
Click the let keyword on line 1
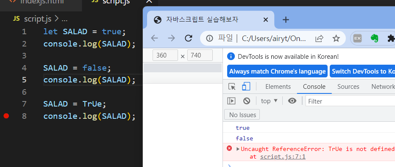click(50, 32)
